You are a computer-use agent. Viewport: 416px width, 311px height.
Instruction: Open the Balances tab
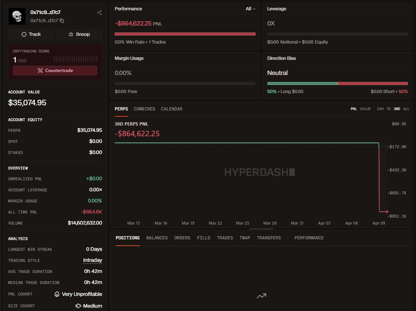(157, 238)
